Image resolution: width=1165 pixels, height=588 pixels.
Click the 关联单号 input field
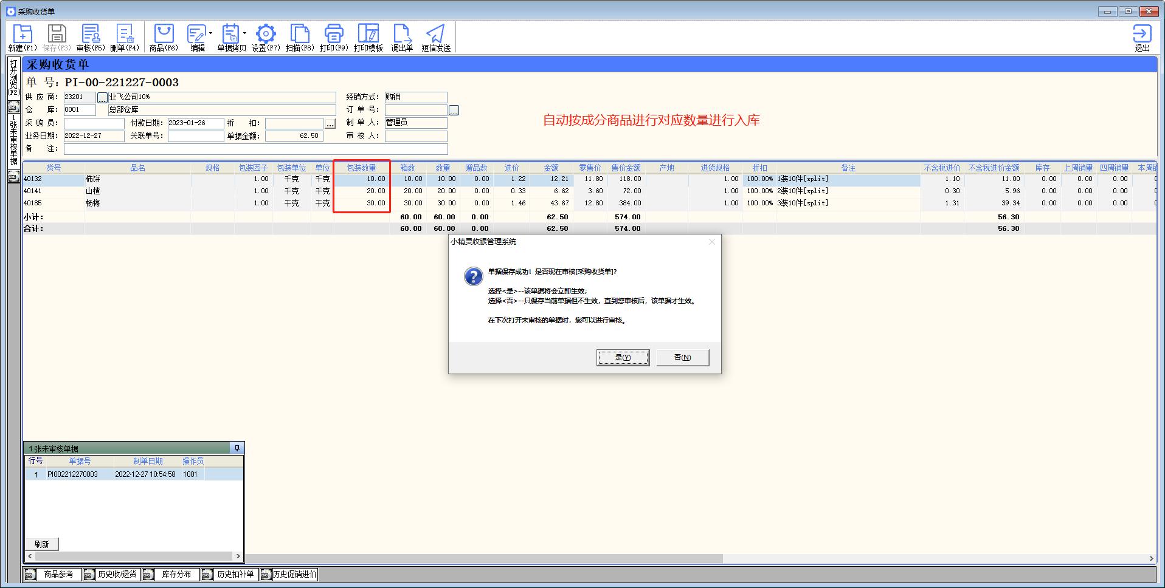pos(196,136)
